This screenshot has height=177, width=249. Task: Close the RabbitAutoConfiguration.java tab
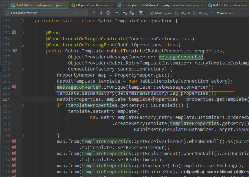(65, 5)
